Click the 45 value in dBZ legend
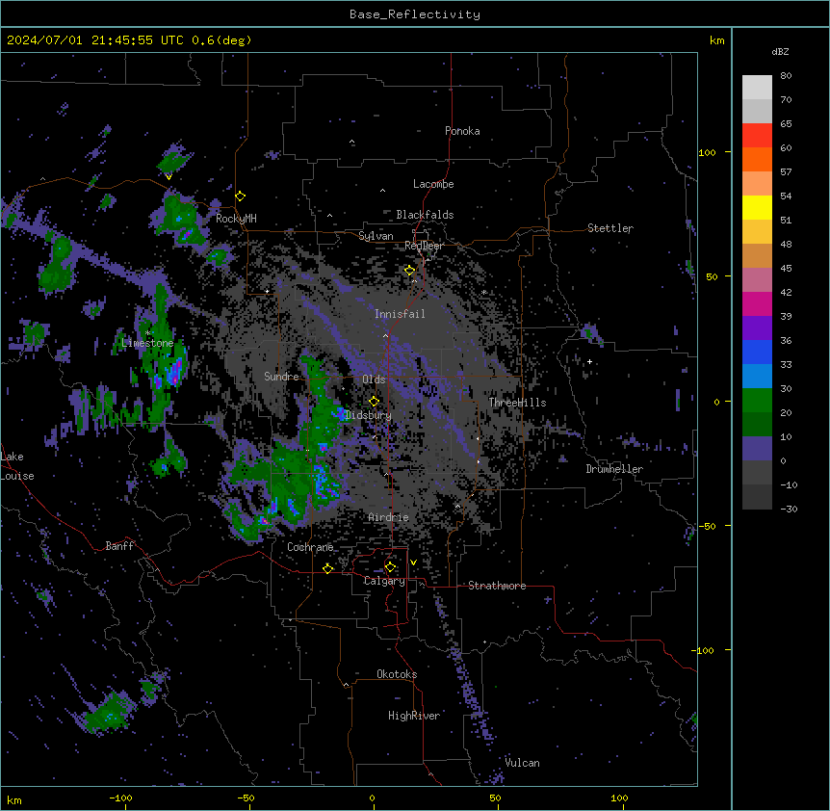This screenshot has height=811, width=830. 786,269
